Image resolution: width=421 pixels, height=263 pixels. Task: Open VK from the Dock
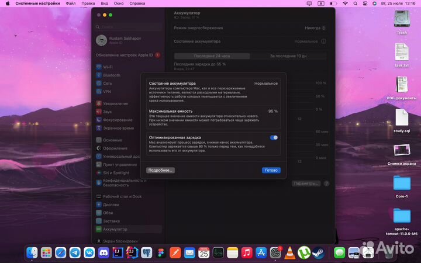pyautogui.click(x=89, y=253)
